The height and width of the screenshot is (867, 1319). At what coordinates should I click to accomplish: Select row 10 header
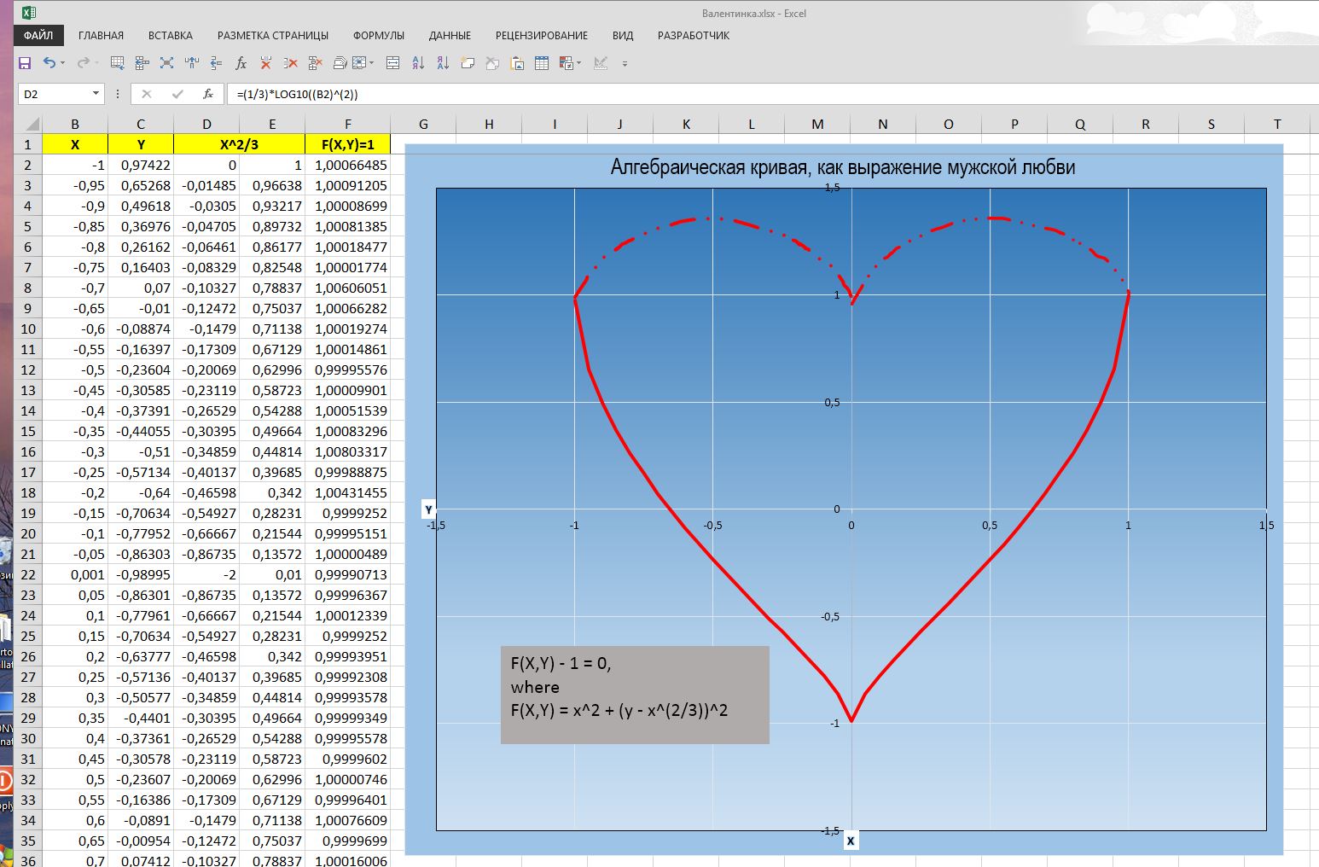pos(28,329)
